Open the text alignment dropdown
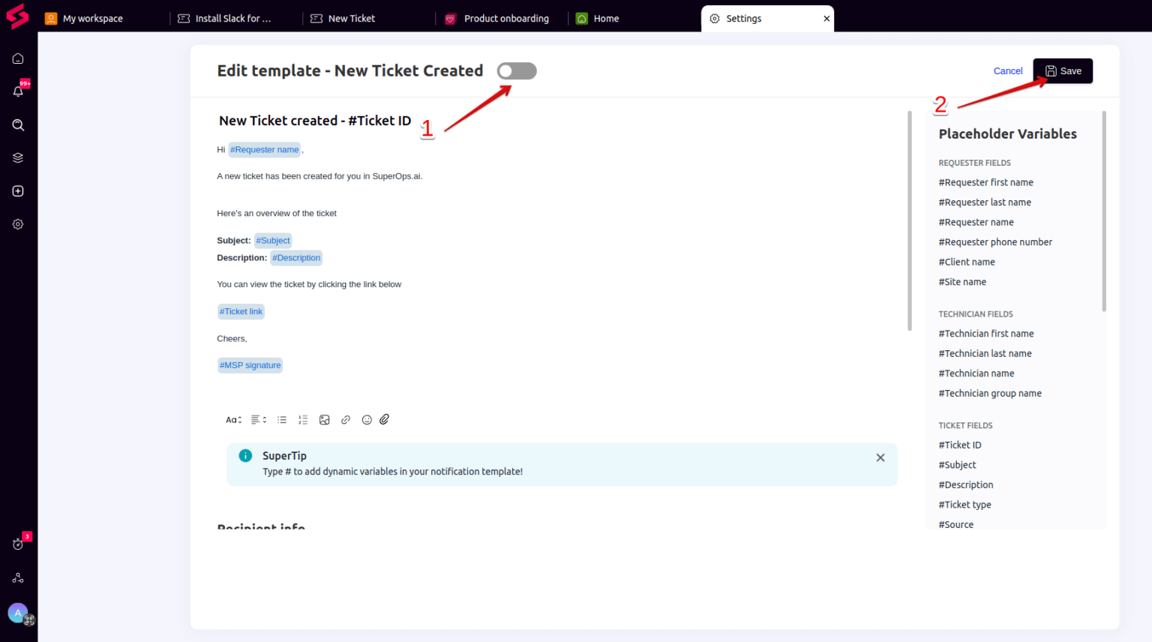The image size is (1152, 642). click(258, 419)
